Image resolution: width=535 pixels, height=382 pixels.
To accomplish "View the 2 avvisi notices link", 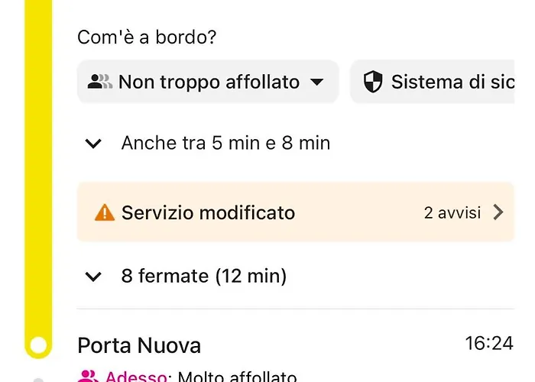I will 452,213.
